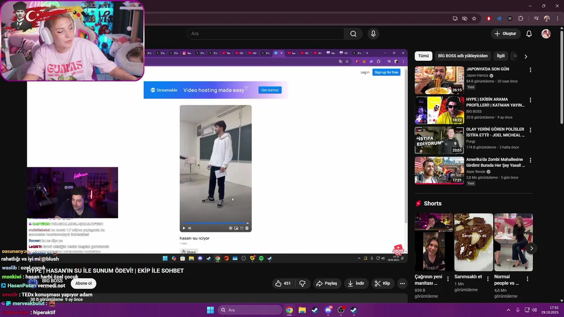Open the Chrome profile avatar in toolbar
Screen dimensions: 564x317
[547, 18]
